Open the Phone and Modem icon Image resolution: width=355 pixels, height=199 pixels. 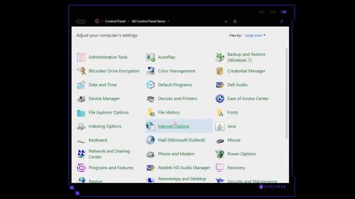pyautogui.click(x=150, y=154)
